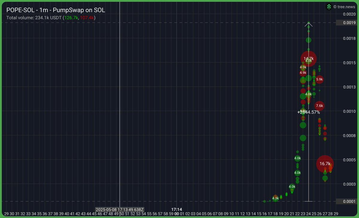Click the 24 seconds tick on time axis

pos(308,214)
